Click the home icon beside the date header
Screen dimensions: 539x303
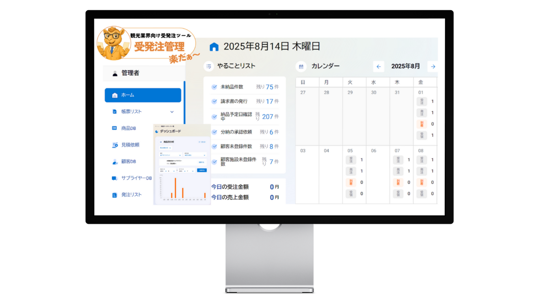pyautogui.click(x=214, y=47)
